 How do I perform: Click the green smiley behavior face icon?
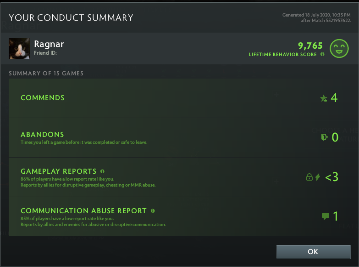click(x=339, y=48)
